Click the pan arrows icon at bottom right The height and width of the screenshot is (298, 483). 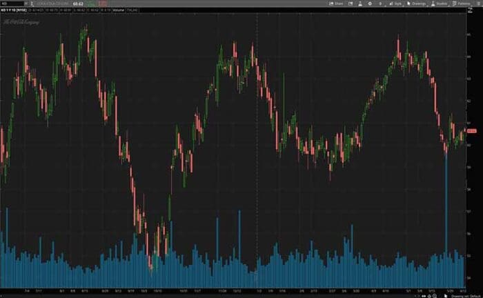(x=424, y=296)
